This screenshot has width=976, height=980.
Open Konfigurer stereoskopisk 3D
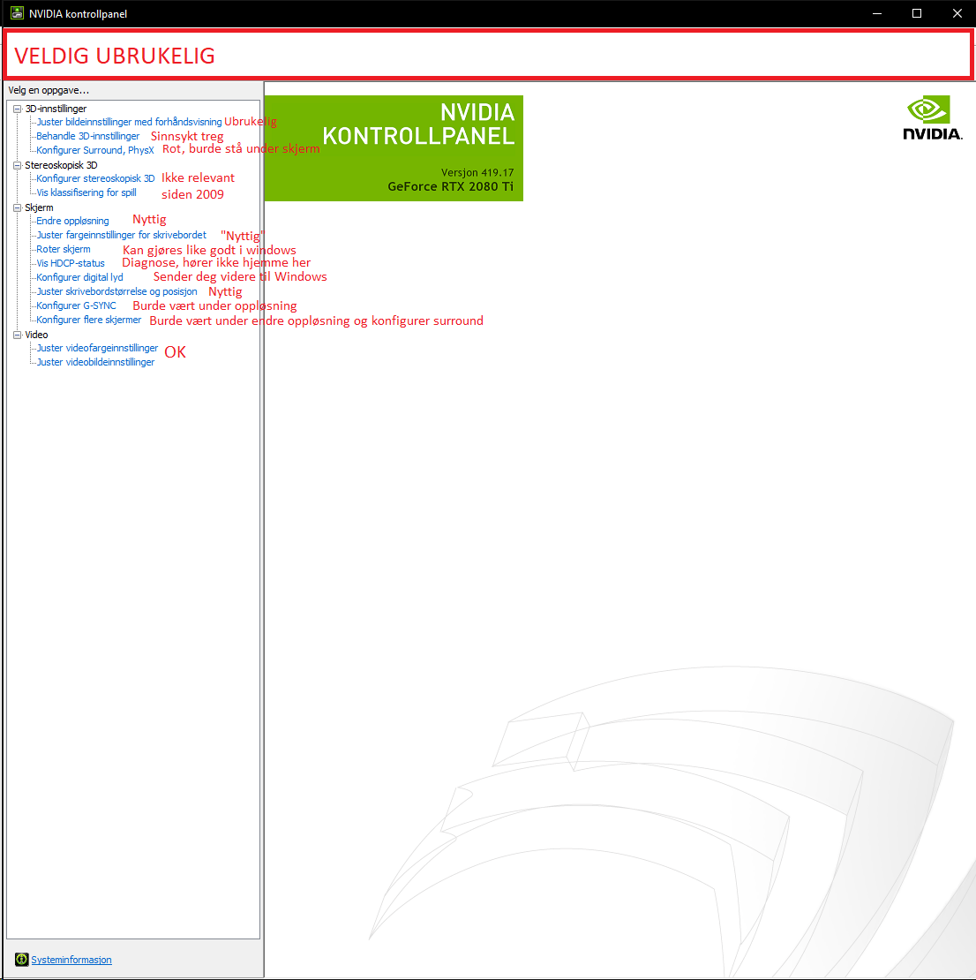[95, 178]
